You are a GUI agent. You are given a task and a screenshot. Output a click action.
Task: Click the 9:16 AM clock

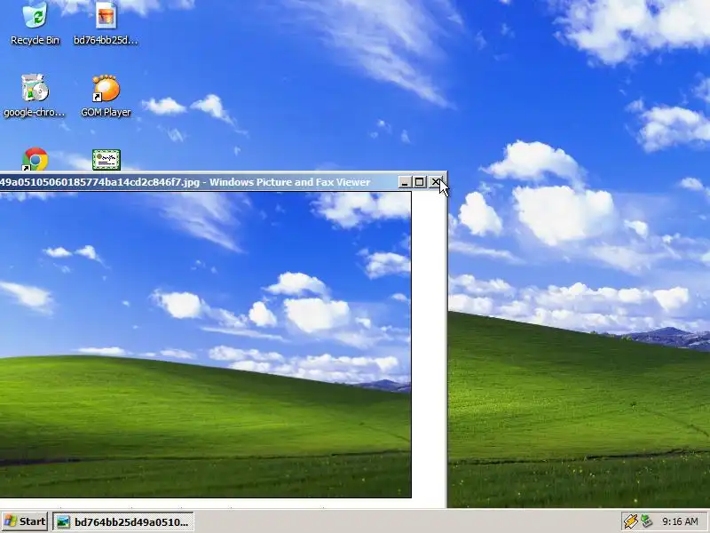click(680, 521)
